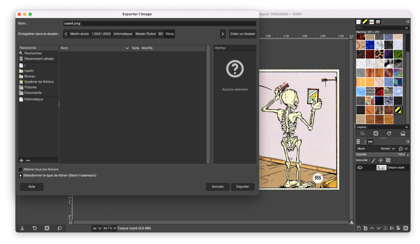This screenshot has width=420, height=244.
Task: Click the delete pattern icon
Action: pyautogui.click(x=376, y=133)
